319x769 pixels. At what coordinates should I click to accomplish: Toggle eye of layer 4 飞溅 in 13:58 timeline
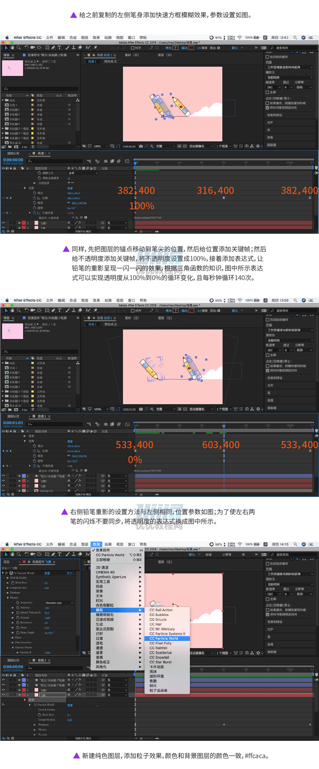point(3,486)
